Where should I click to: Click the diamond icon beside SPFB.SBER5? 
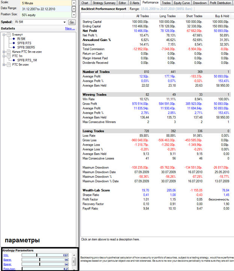pyautogui.click(x=14, y=47)
